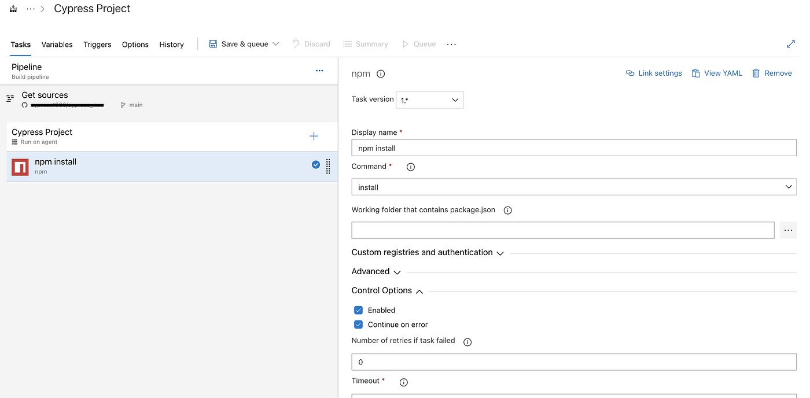Screen dimensions: 810x398
Task: Open the Task version dropdown
Action: coord(430,99)
